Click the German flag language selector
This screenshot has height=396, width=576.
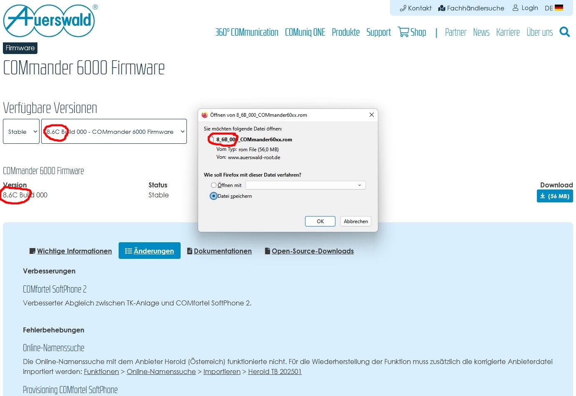point(559,8)
